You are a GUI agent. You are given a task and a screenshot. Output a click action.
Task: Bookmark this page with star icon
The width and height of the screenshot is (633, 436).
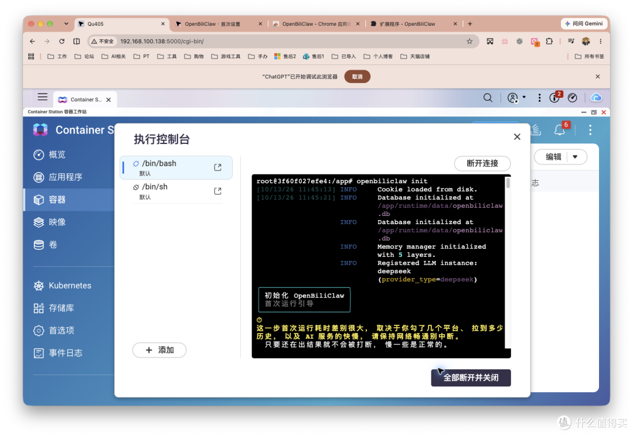469,41
